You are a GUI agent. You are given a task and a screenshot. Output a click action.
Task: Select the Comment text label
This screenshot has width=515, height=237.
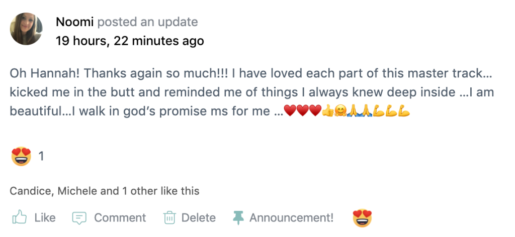tap(120, 218)
